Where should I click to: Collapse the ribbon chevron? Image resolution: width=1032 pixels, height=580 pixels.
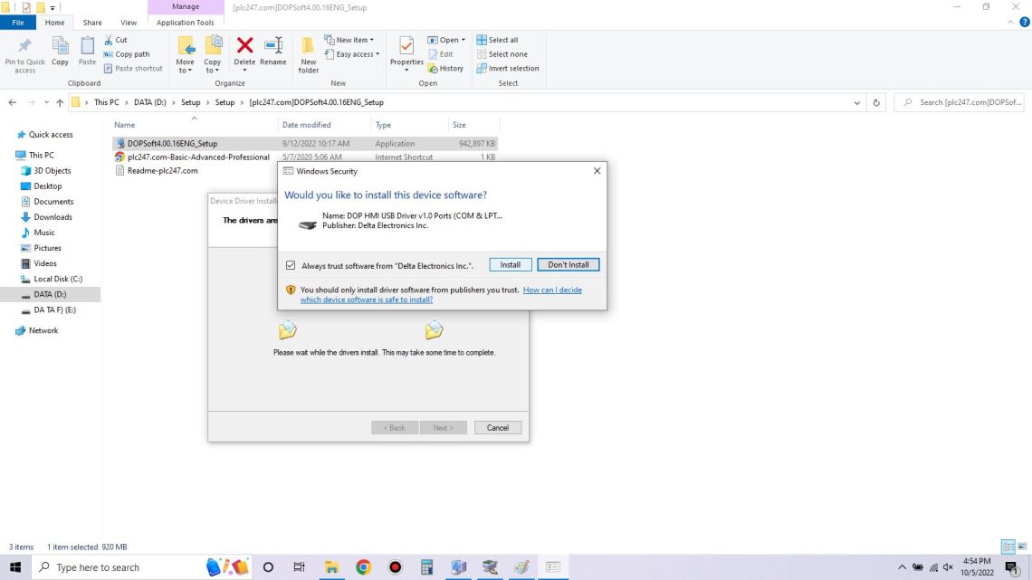coord(1010,23)
